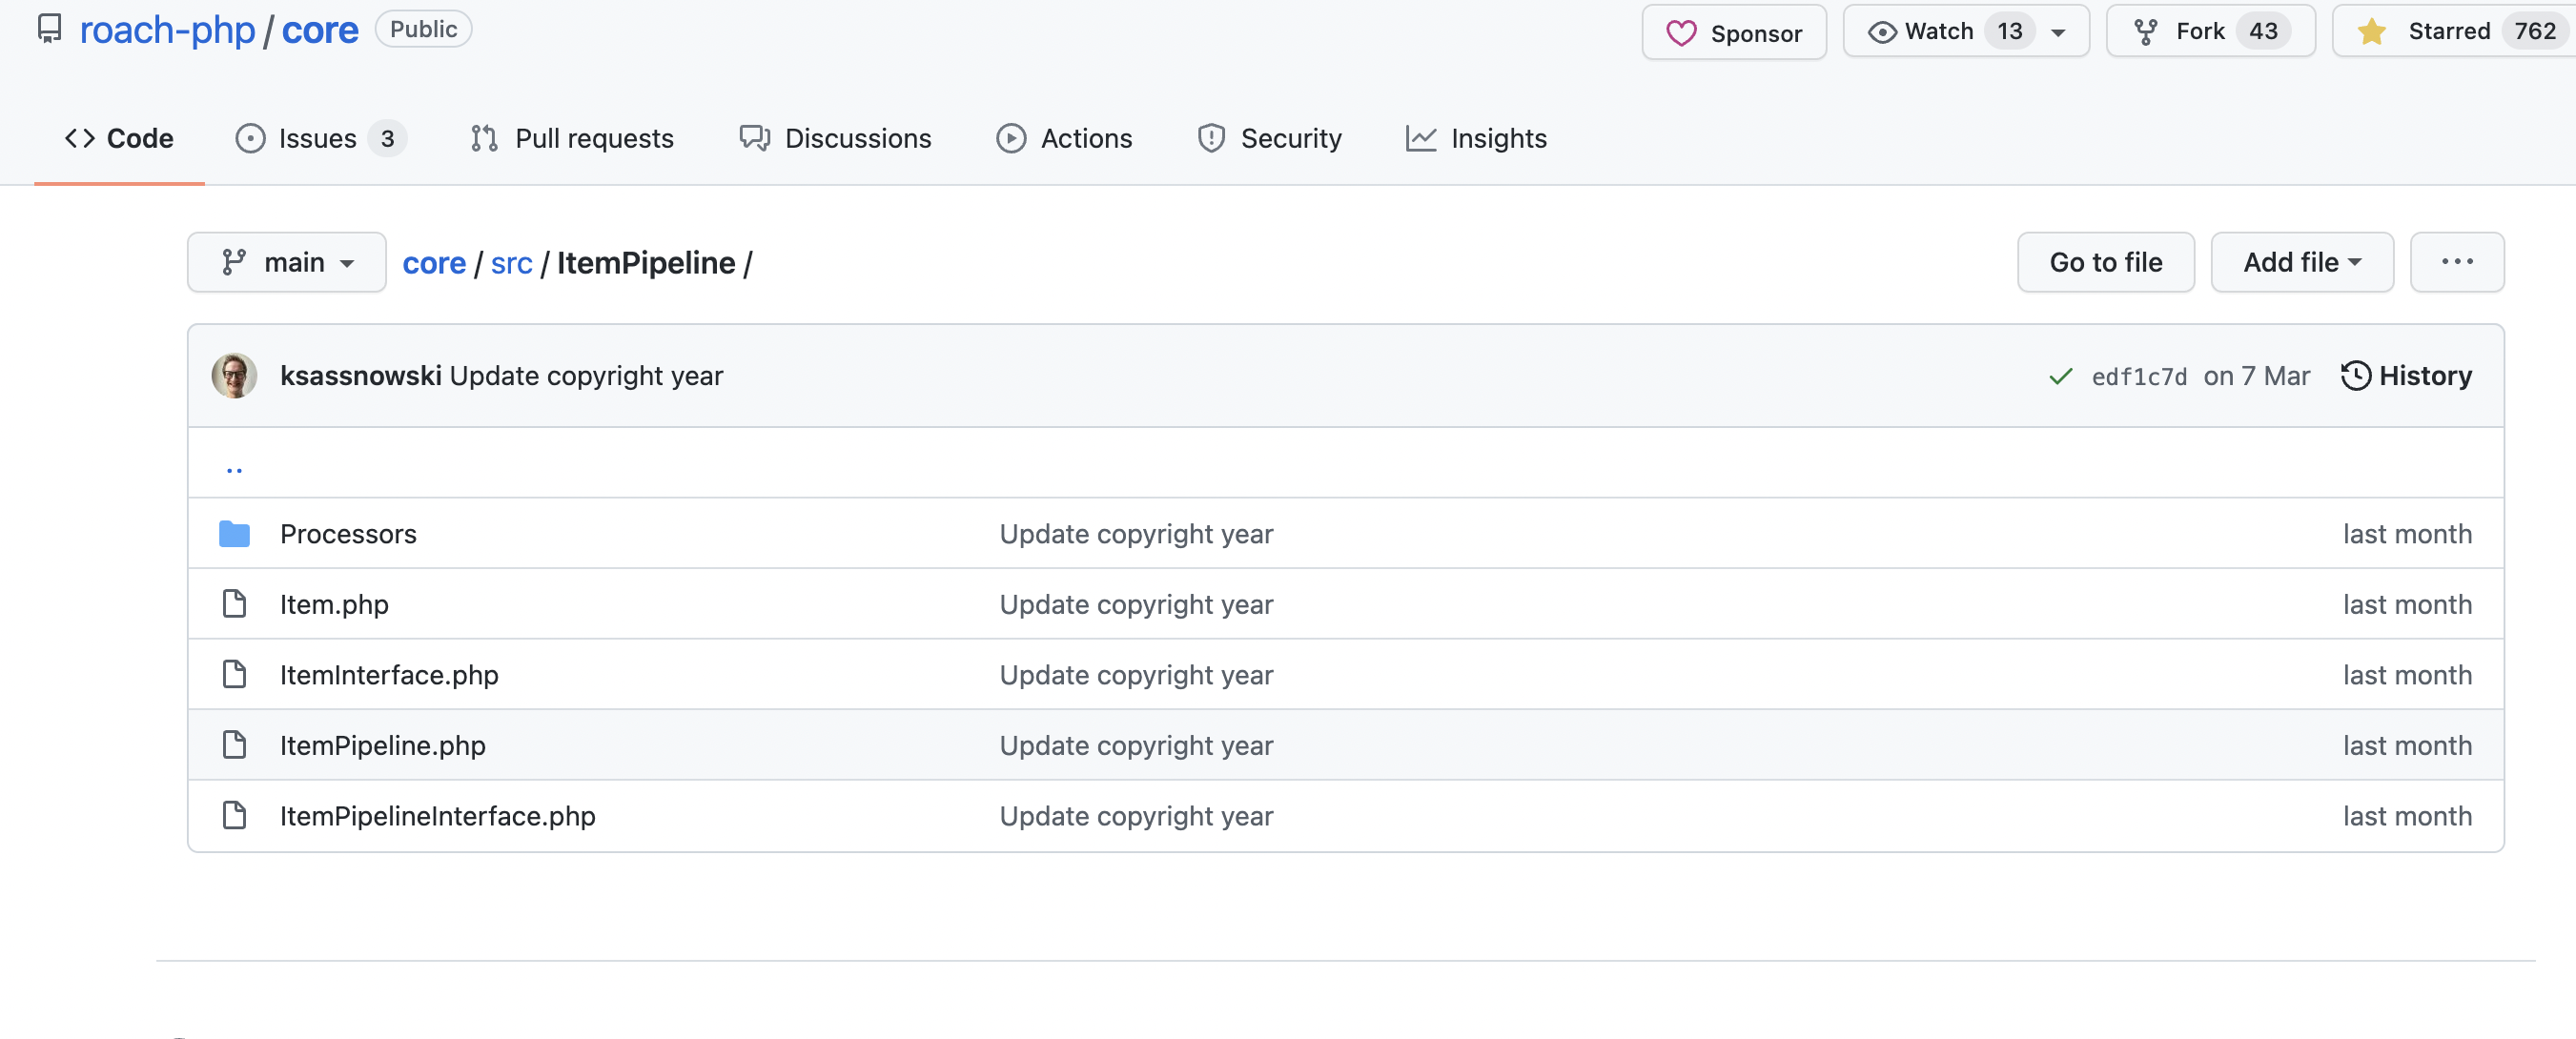The width and height of the screenshot is (2576, 1039).
Task: Click commit hash edf1c7d
Action: [x=2139, y=377]
